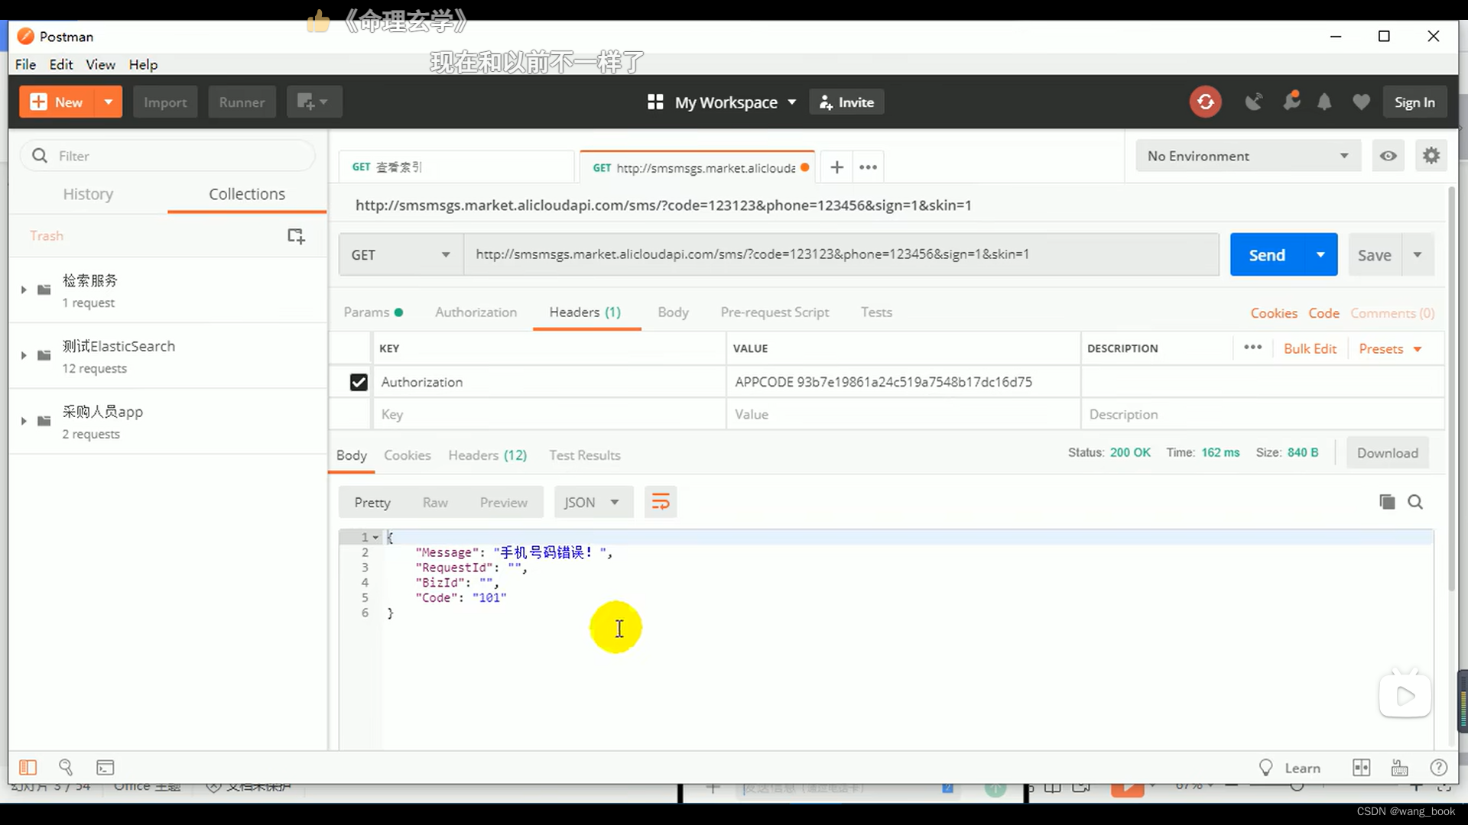Open the Save button dropdown arrow

(1418, 254)
